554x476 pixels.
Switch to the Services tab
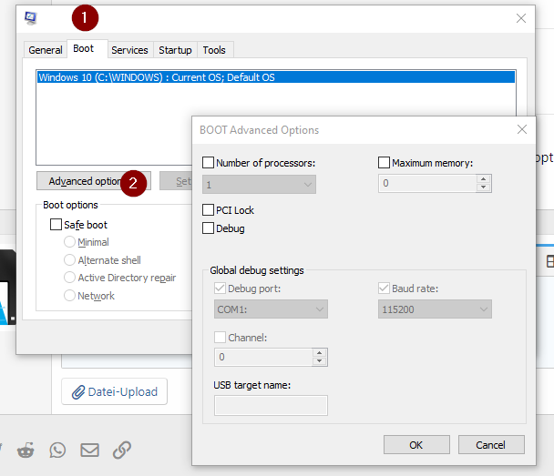(x=129, y=50)
